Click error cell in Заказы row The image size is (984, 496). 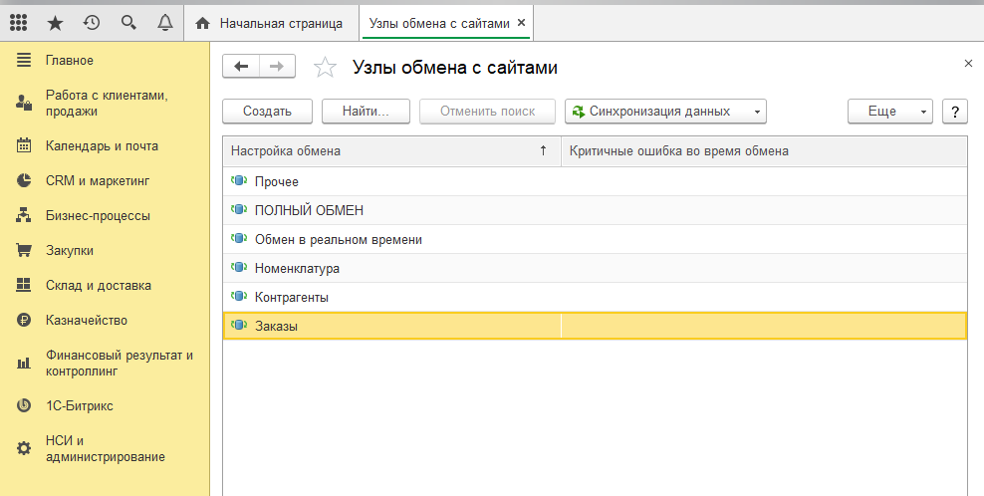click(764, 326)
